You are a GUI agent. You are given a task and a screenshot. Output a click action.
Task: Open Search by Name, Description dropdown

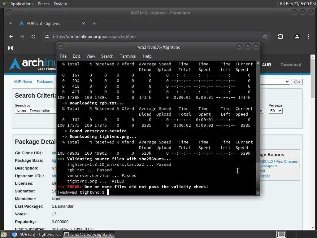tap(36, 111)
